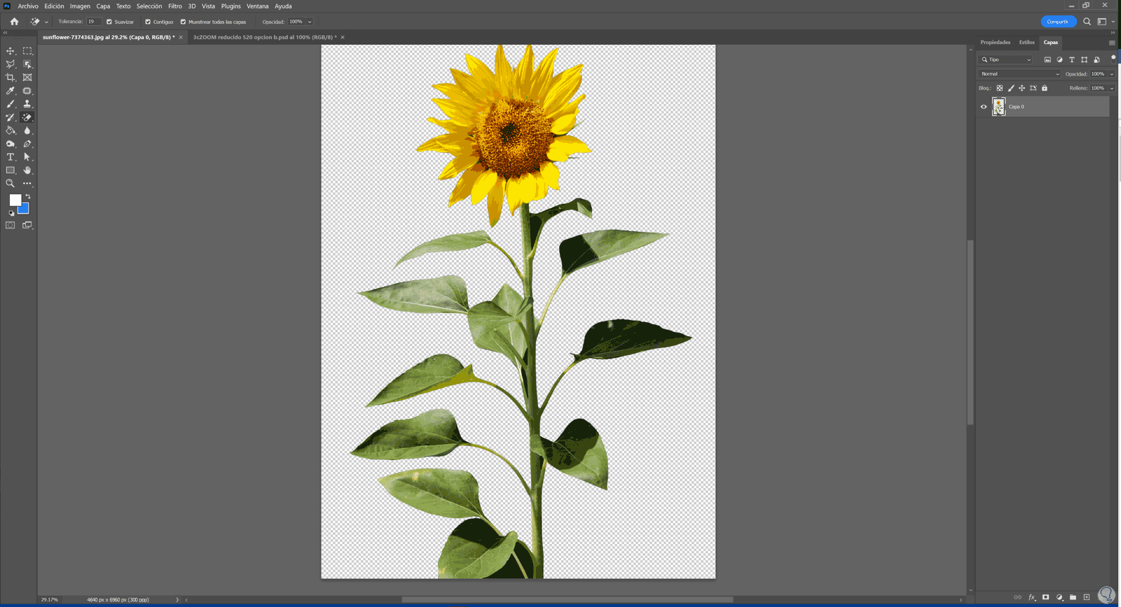
Task: Open the layer Opacidad dropdown arrow
Action: [1112, 74]
